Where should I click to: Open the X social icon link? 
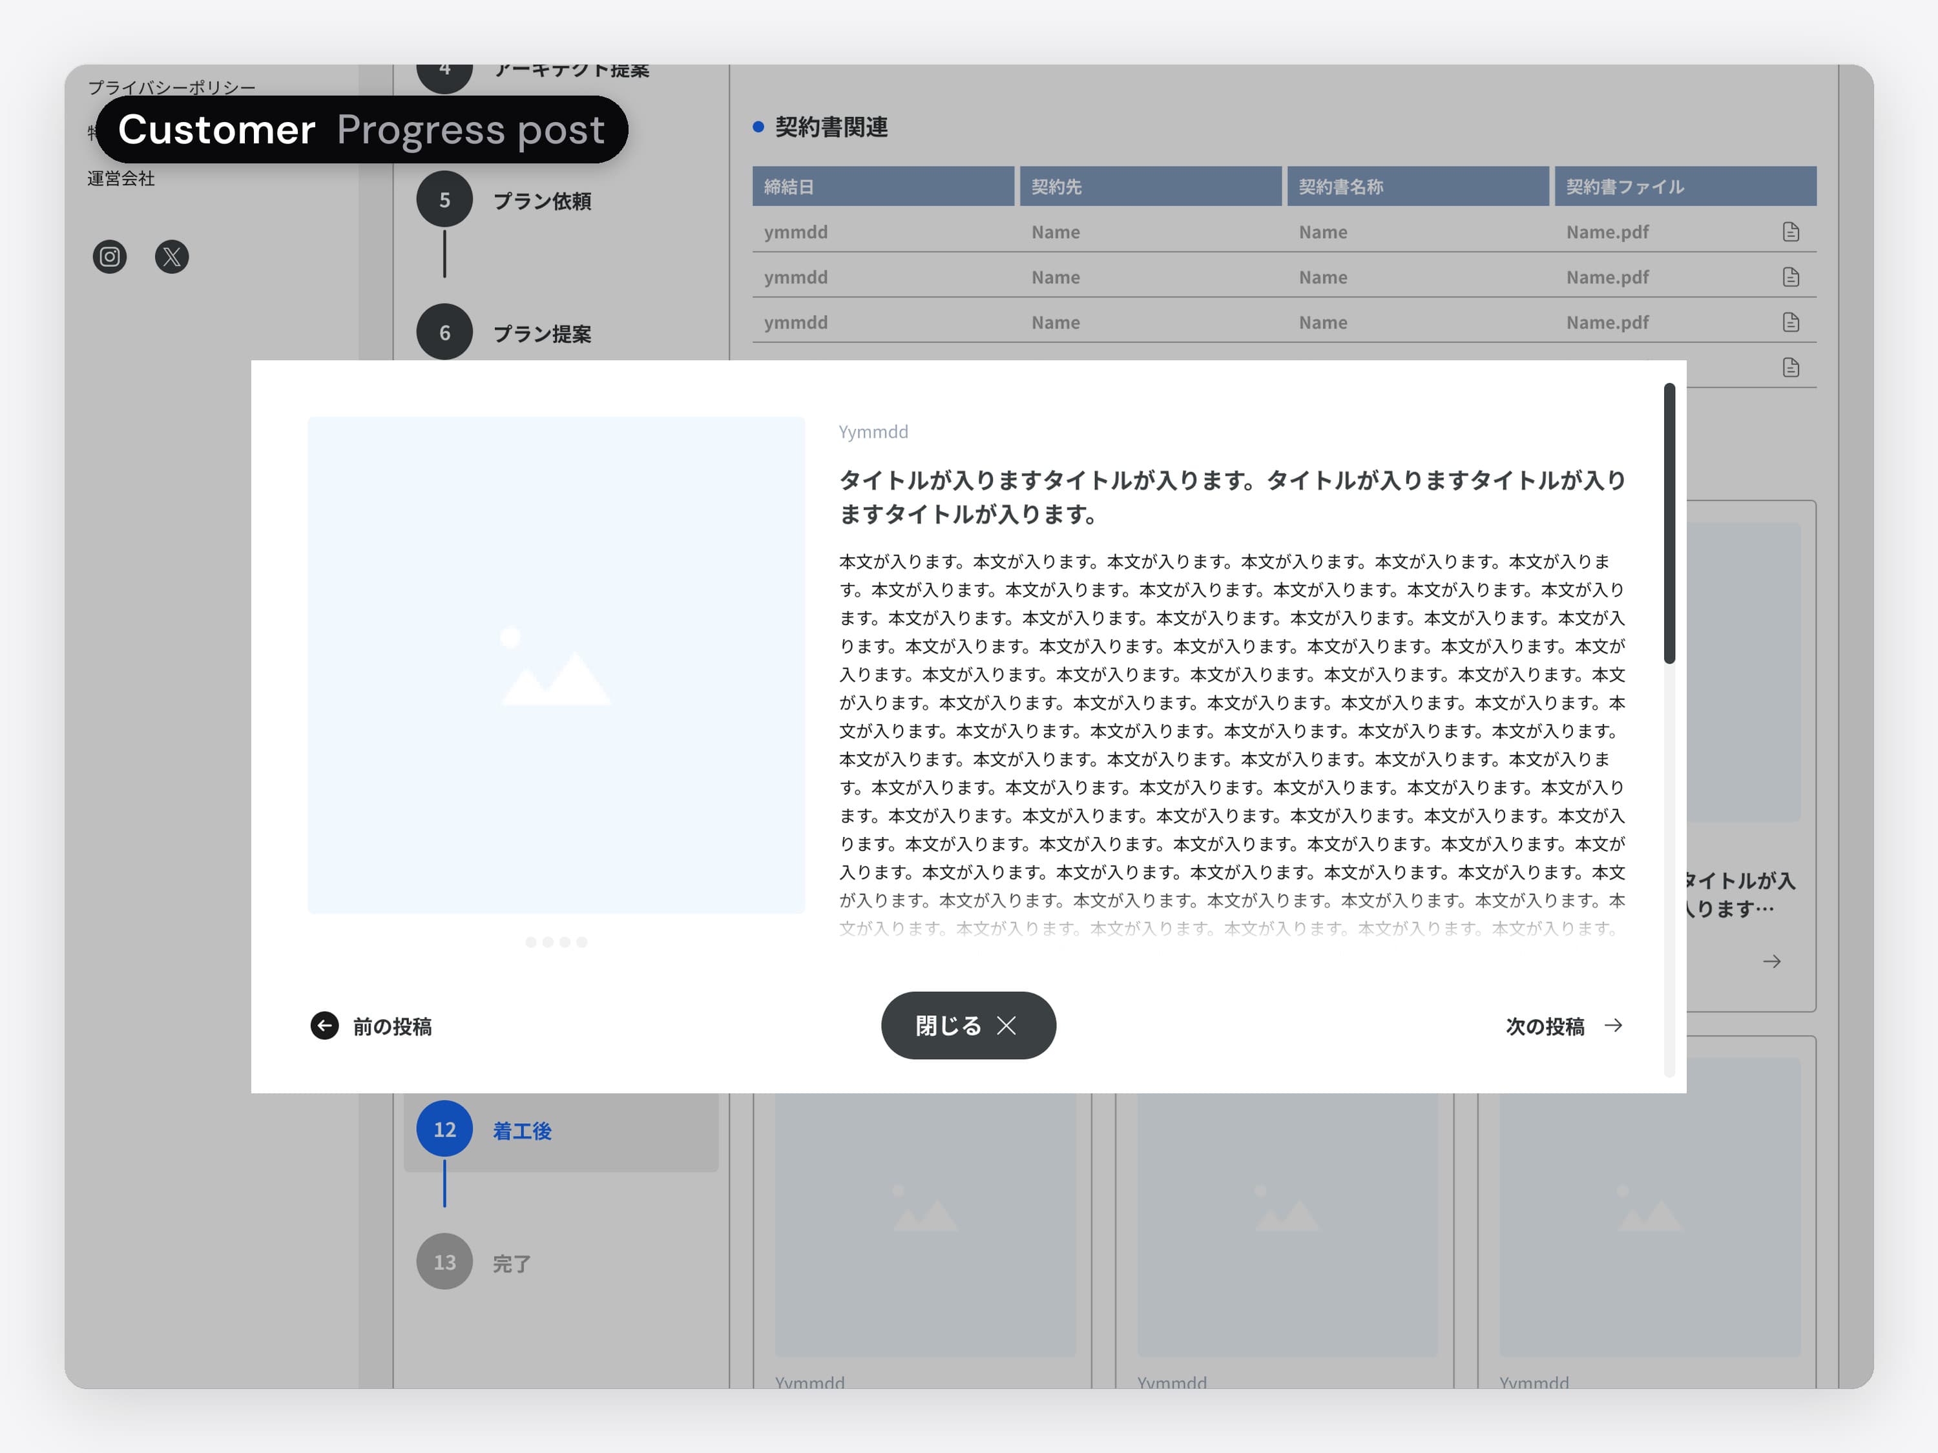point(172,256)
